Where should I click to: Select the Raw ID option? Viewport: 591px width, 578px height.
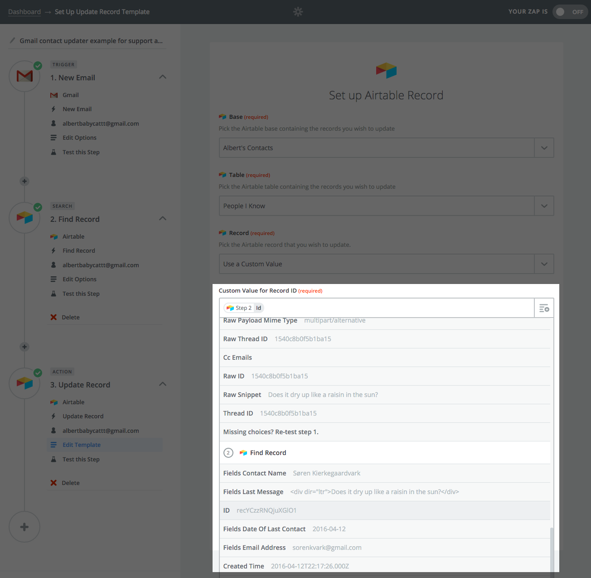pos(385,376)
